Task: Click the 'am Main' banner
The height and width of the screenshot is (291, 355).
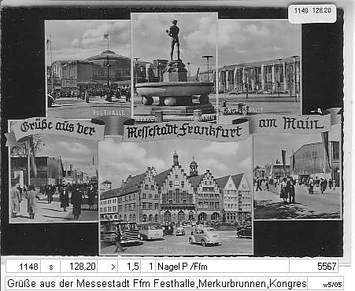Action: tap(290, 123)
